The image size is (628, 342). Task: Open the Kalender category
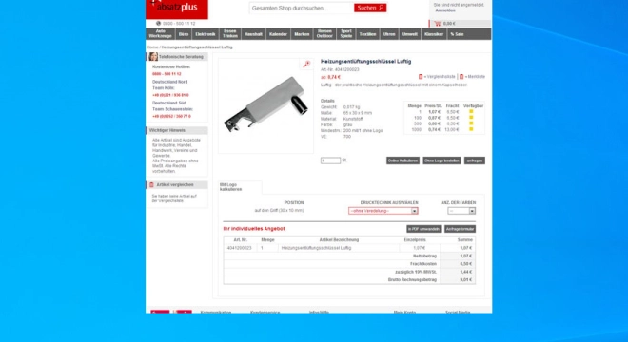pos(278,34)
